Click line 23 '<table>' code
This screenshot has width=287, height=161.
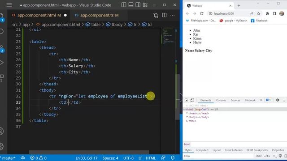[x=38, y=42]
